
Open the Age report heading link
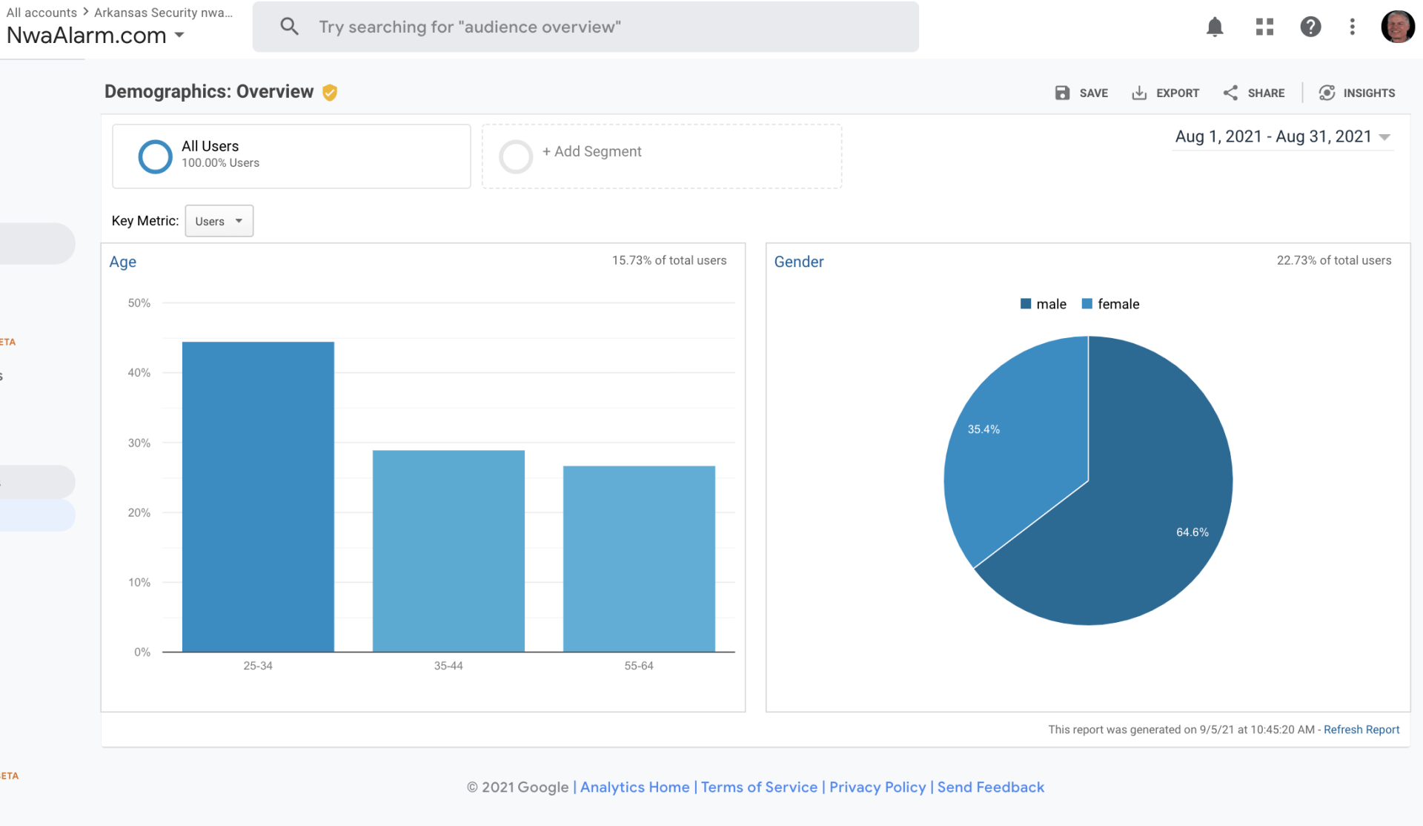[x=123, y=262]
